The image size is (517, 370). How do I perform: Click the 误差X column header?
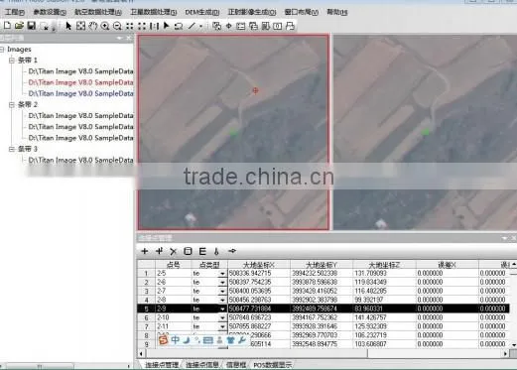[x=448, y=265]
